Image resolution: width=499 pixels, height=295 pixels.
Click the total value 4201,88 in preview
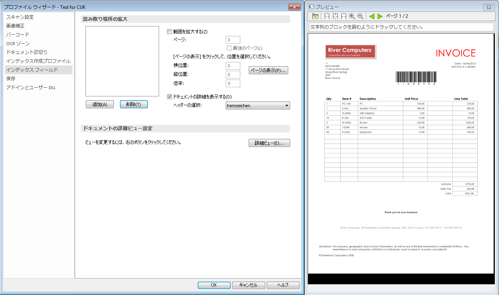(x=470, y=194)
